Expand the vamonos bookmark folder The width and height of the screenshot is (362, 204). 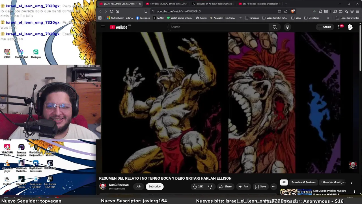pos(252,18)
